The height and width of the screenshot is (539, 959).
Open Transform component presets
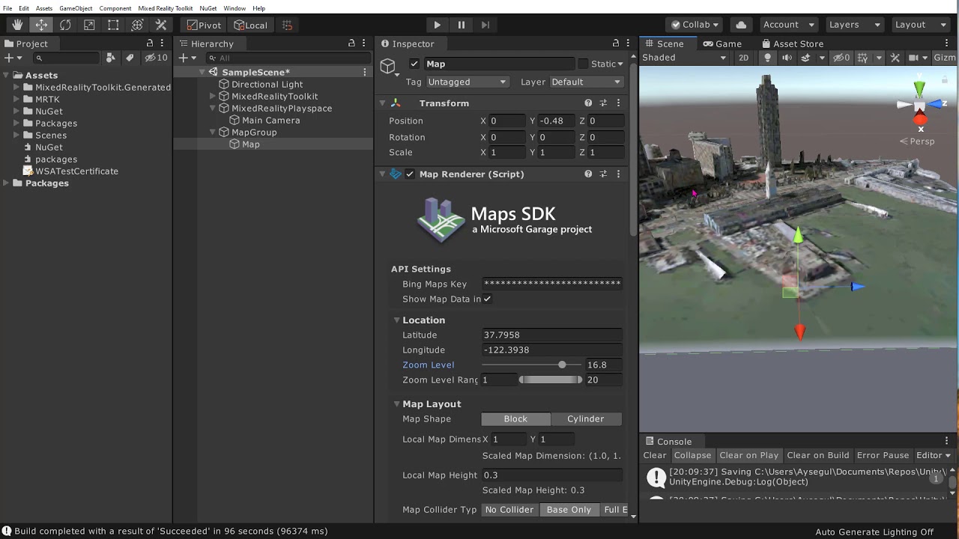point(603,103)
